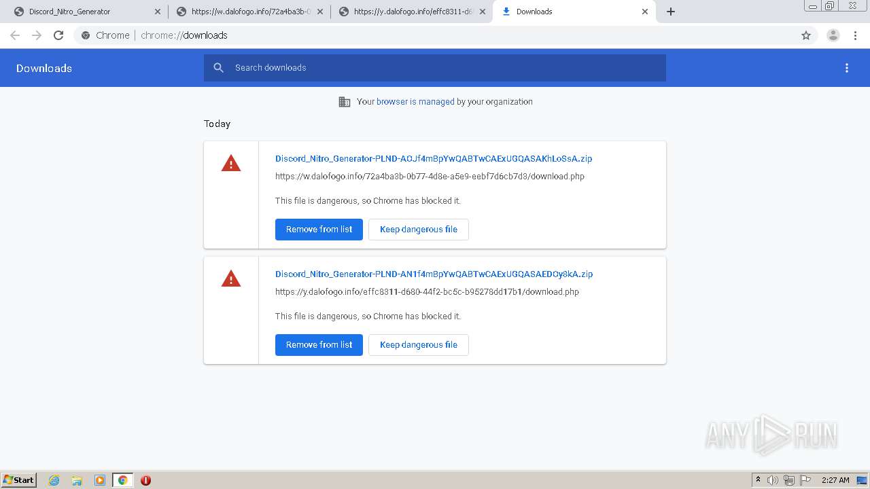Click the Chrome taskbar button

point(122,480)
